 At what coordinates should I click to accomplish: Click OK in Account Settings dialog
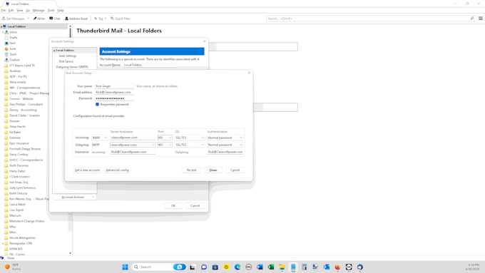[x=173, y=205]
